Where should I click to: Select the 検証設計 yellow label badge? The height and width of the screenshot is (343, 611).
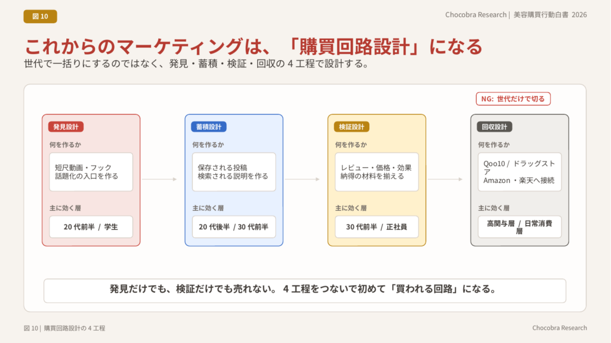351,127
